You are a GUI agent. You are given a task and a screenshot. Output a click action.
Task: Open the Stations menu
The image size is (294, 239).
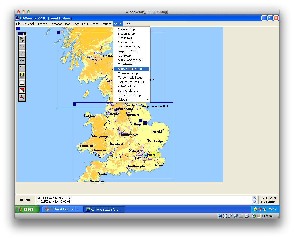(42, 24)
